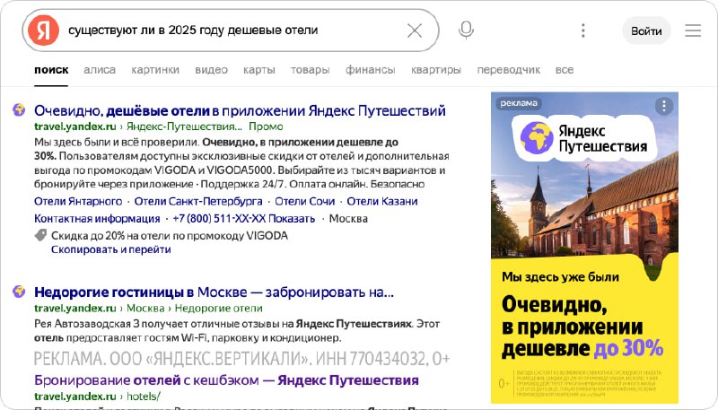Open the переводчик tab
718x410 pixels.
[508, 70]
